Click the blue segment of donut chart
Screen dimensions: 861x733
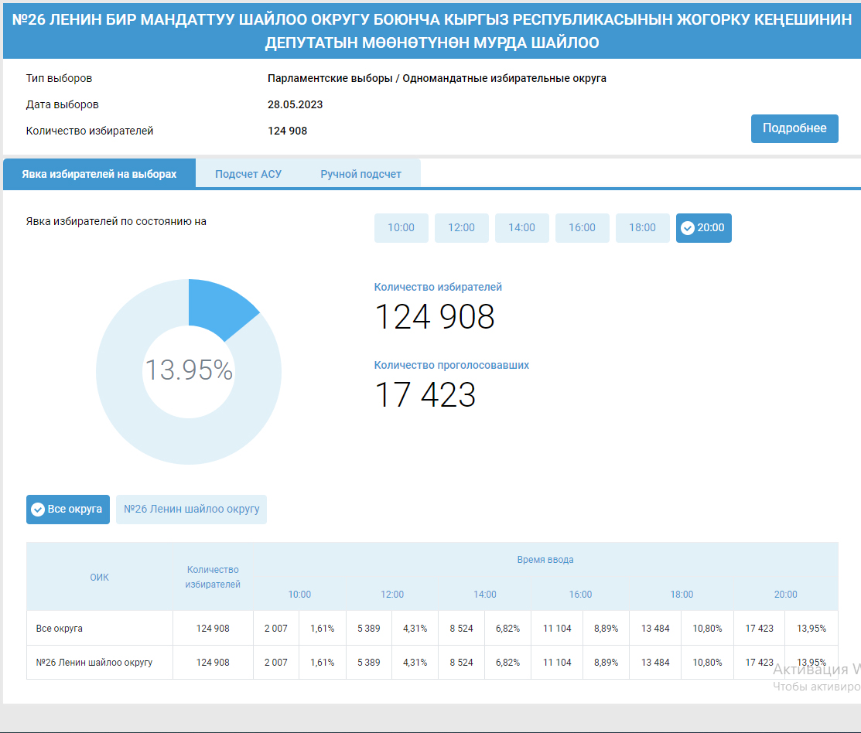click(220, 307)
